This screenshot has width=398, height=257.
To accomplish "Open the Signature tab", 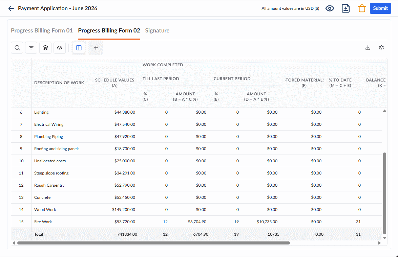I will point(157,30).
